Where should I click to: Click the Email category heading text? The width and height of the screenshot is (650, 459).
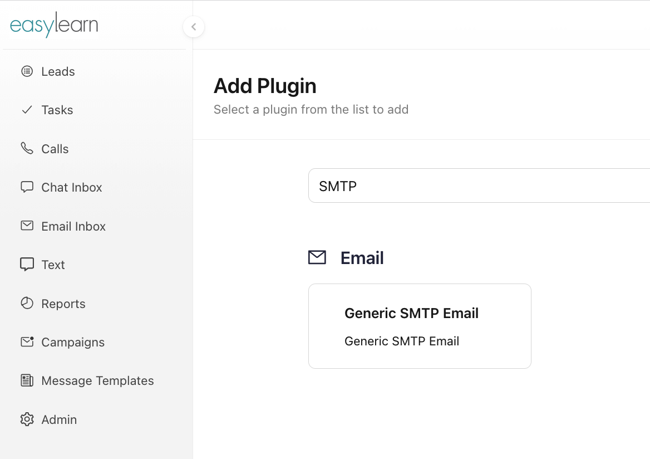pos(362,258)
